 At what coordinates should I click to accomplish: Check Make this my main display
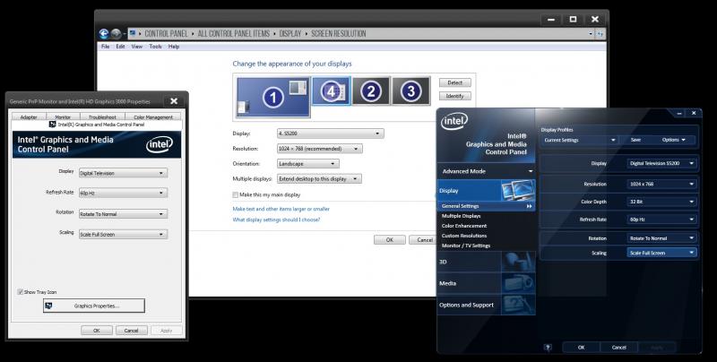(236, 194)
